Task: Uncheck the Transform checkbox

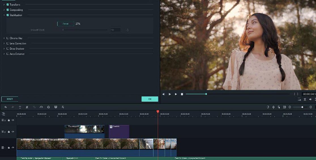Action: 8,5
